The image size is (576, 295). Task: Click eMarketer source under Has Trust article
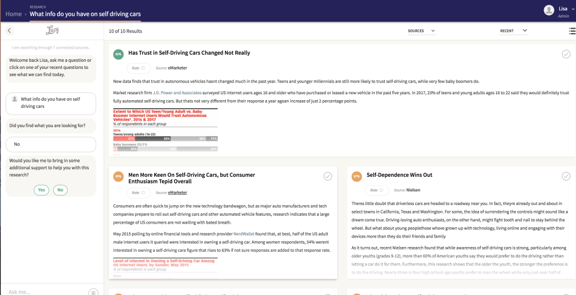(x=178, y=68)
